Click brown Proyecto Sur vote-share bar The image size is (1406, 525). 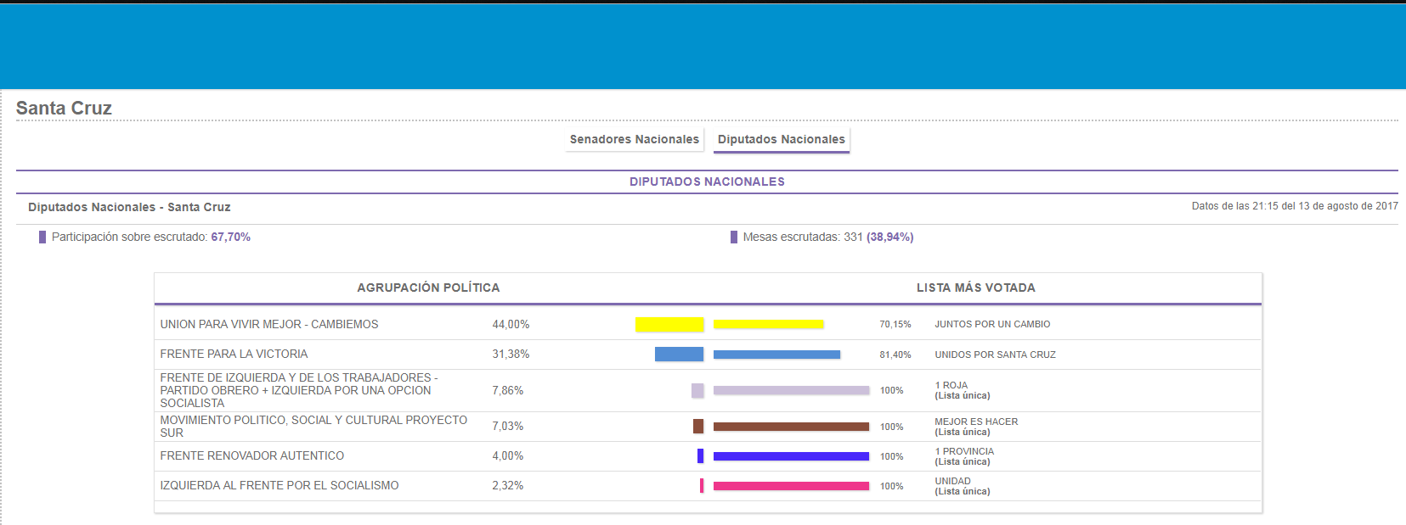698,426
